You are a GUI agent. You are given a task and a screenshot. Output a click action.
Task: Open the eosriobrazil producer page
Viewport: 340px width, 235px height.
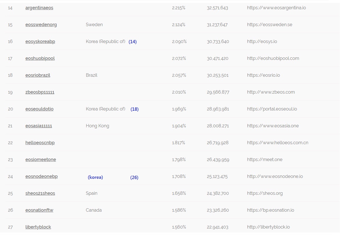[x=38, y=75]
